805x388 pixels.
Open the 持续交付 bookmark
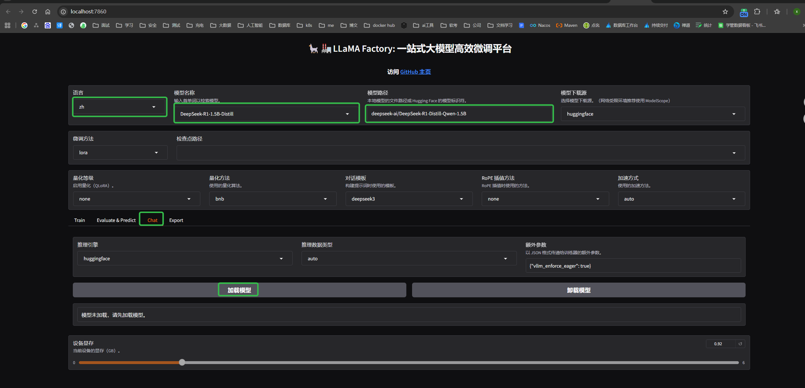(656, 25)
